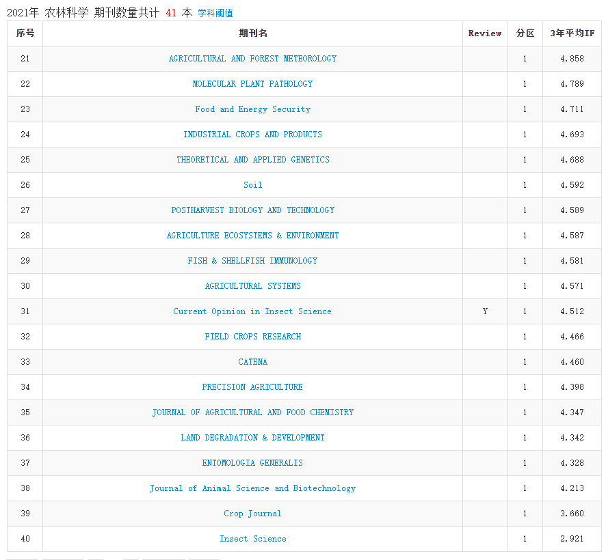Open AGRICULTURAL AND FOREST METEOROLOGY journal link
This screenshot has height=560, width=606.
(x=253, y=59)
